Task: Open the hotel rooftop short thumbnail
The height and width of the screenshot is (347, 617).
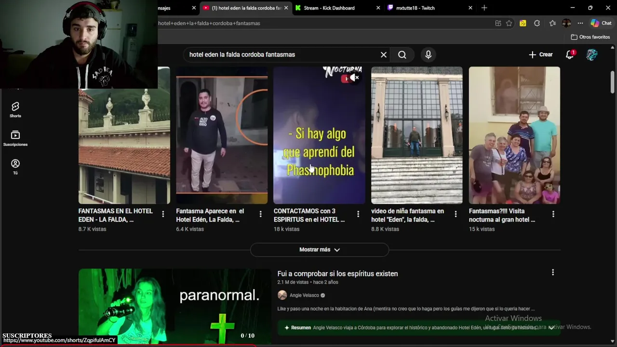Action: pos(124,135)
